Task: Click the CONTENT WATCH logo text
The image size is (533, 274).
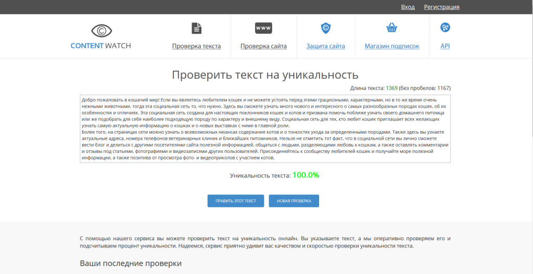Action: (100, 46)
